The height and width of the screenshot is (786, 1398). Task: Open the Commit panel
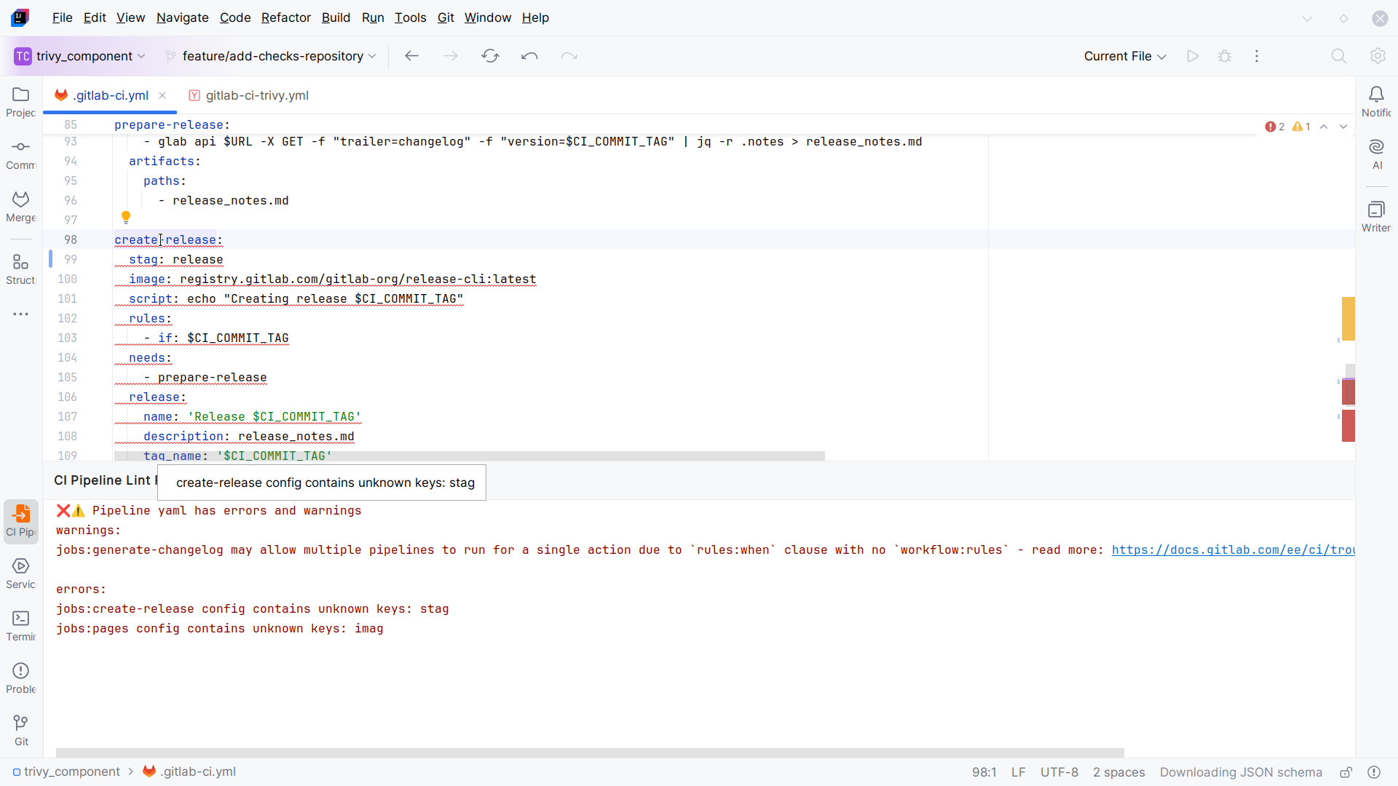20,153
